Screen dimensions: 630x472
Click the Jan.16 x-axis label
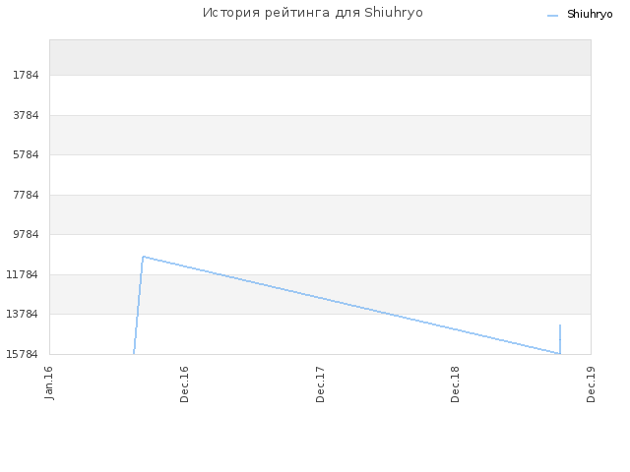pyautogui.click(x=48, y=383)
